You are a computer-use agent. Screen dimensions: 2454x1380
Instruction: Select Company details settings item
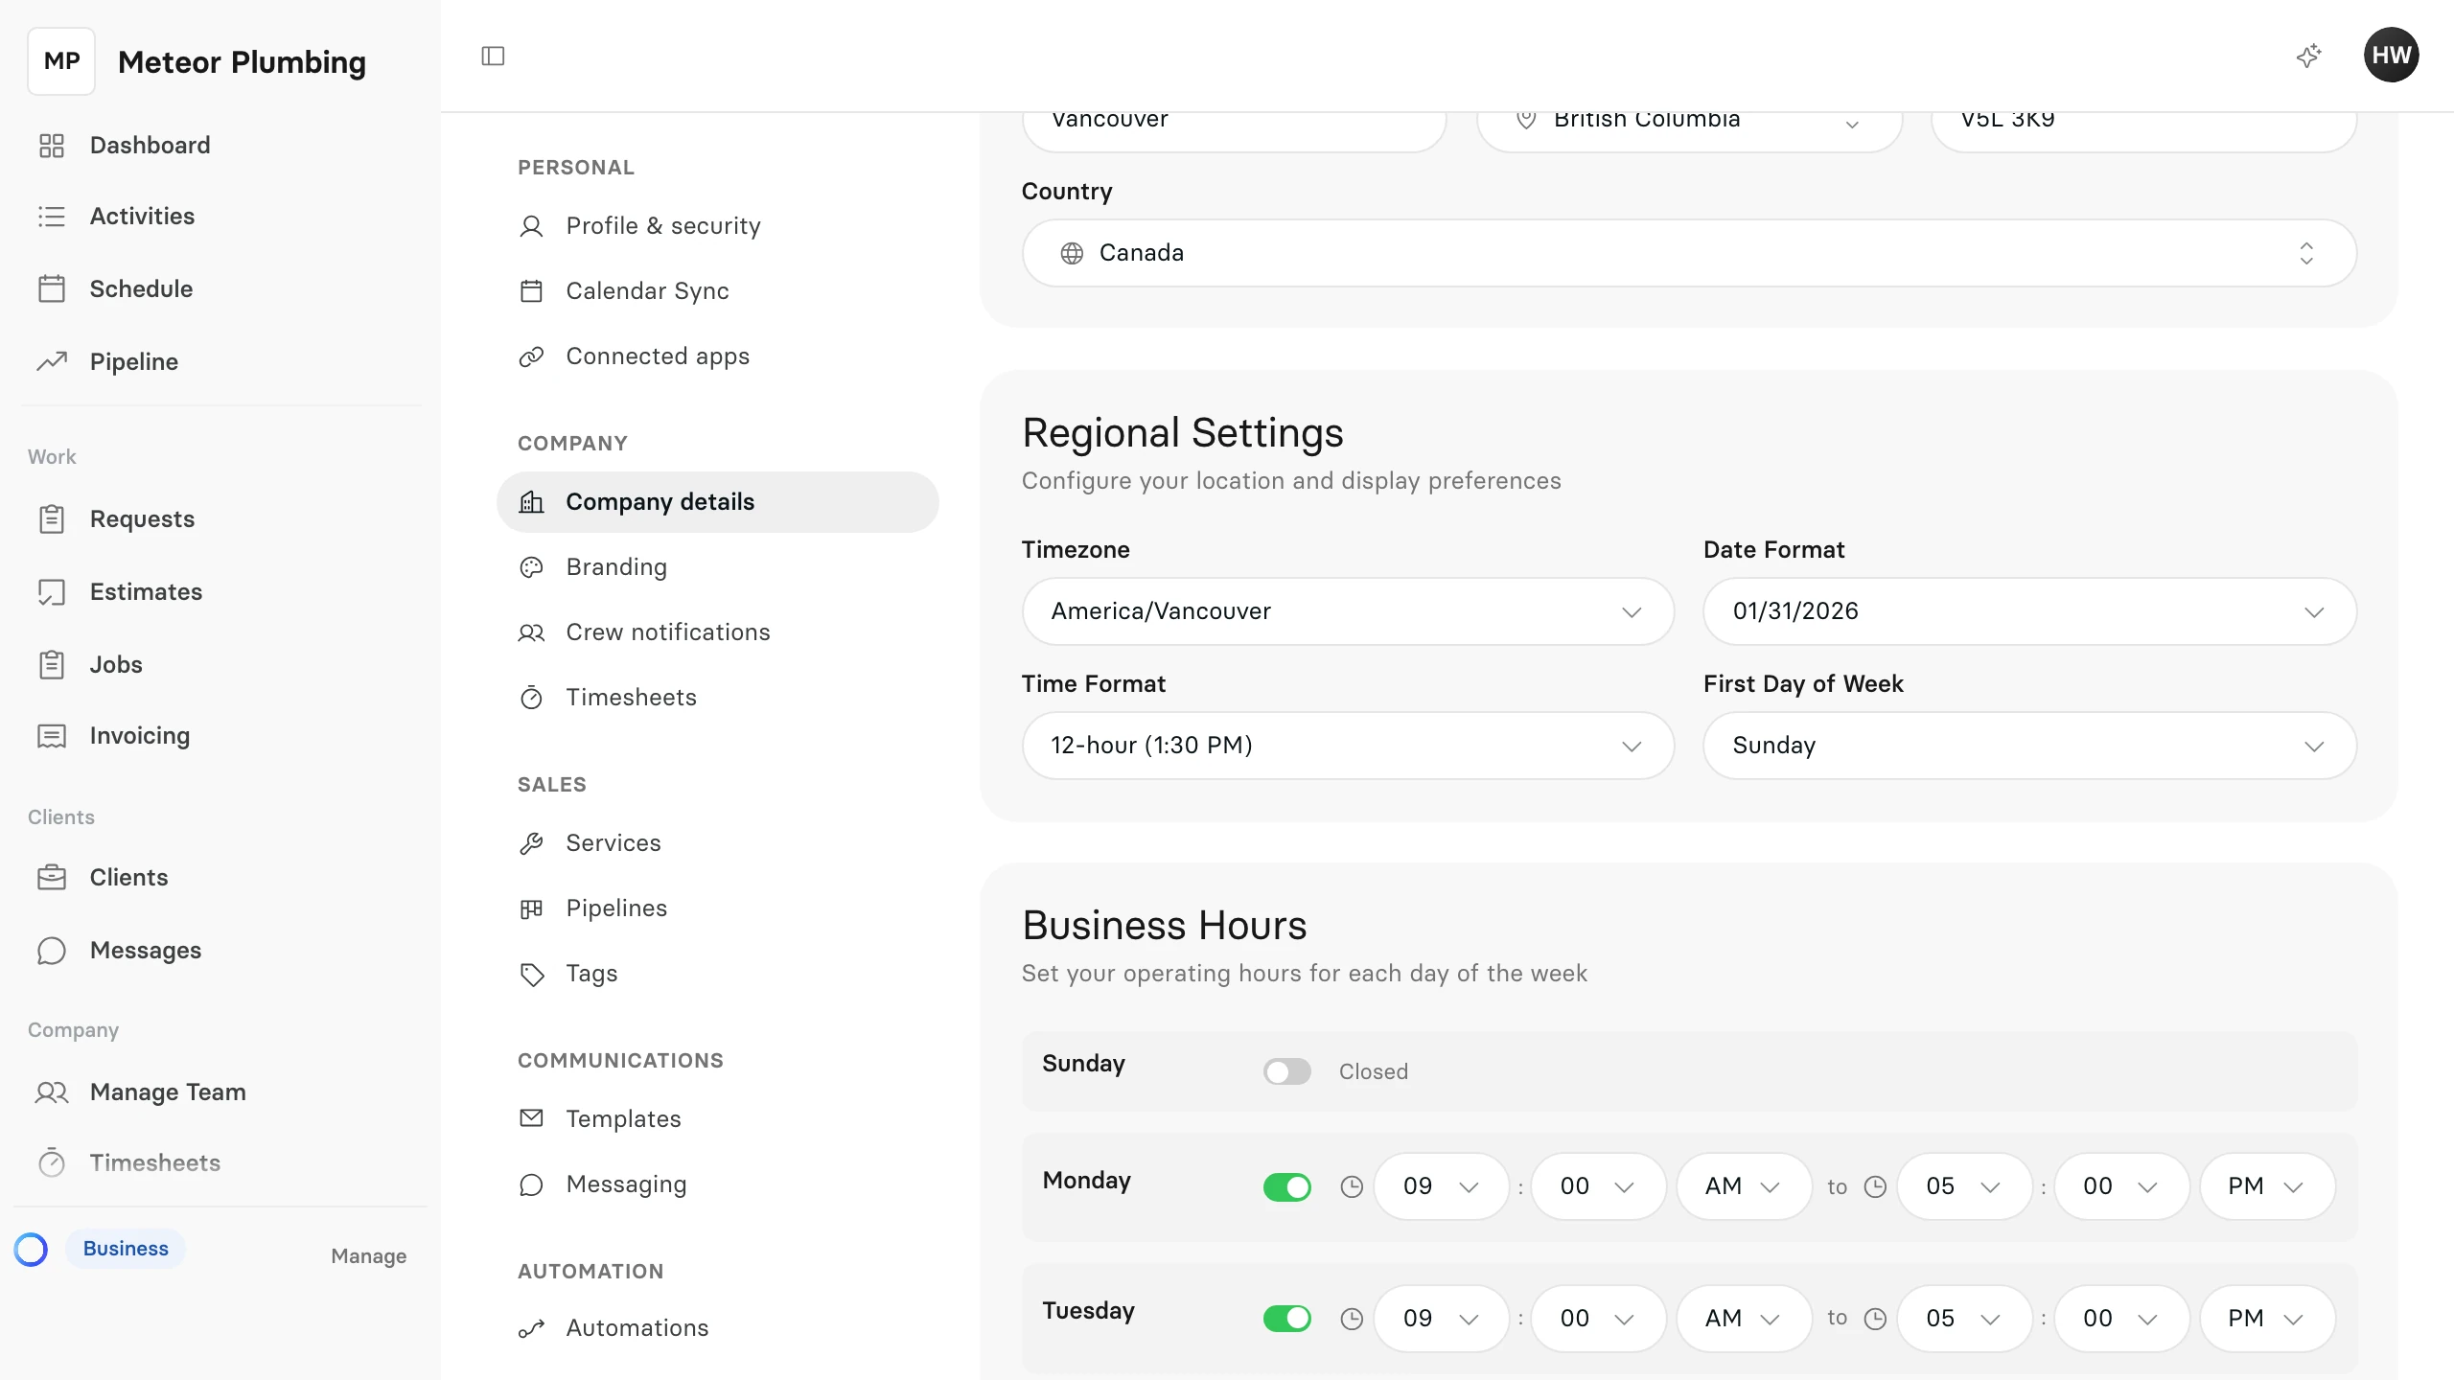pyautogui.click(x=717, y=501)
